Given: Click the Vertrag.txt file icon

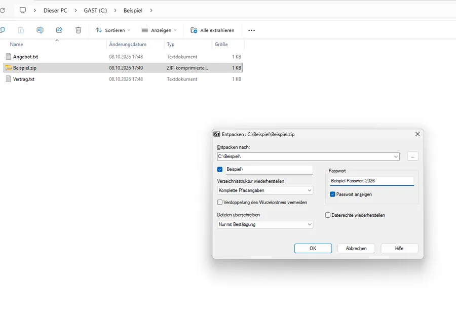Looking at the screenshot, I should pyautogui.click(x=9, y=79).
